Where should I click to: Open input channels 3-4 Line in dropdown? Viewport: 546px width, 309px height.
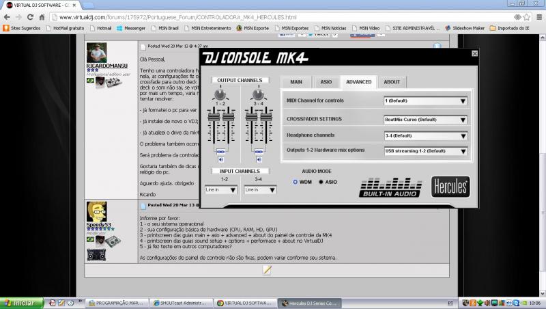coord(260,190)
